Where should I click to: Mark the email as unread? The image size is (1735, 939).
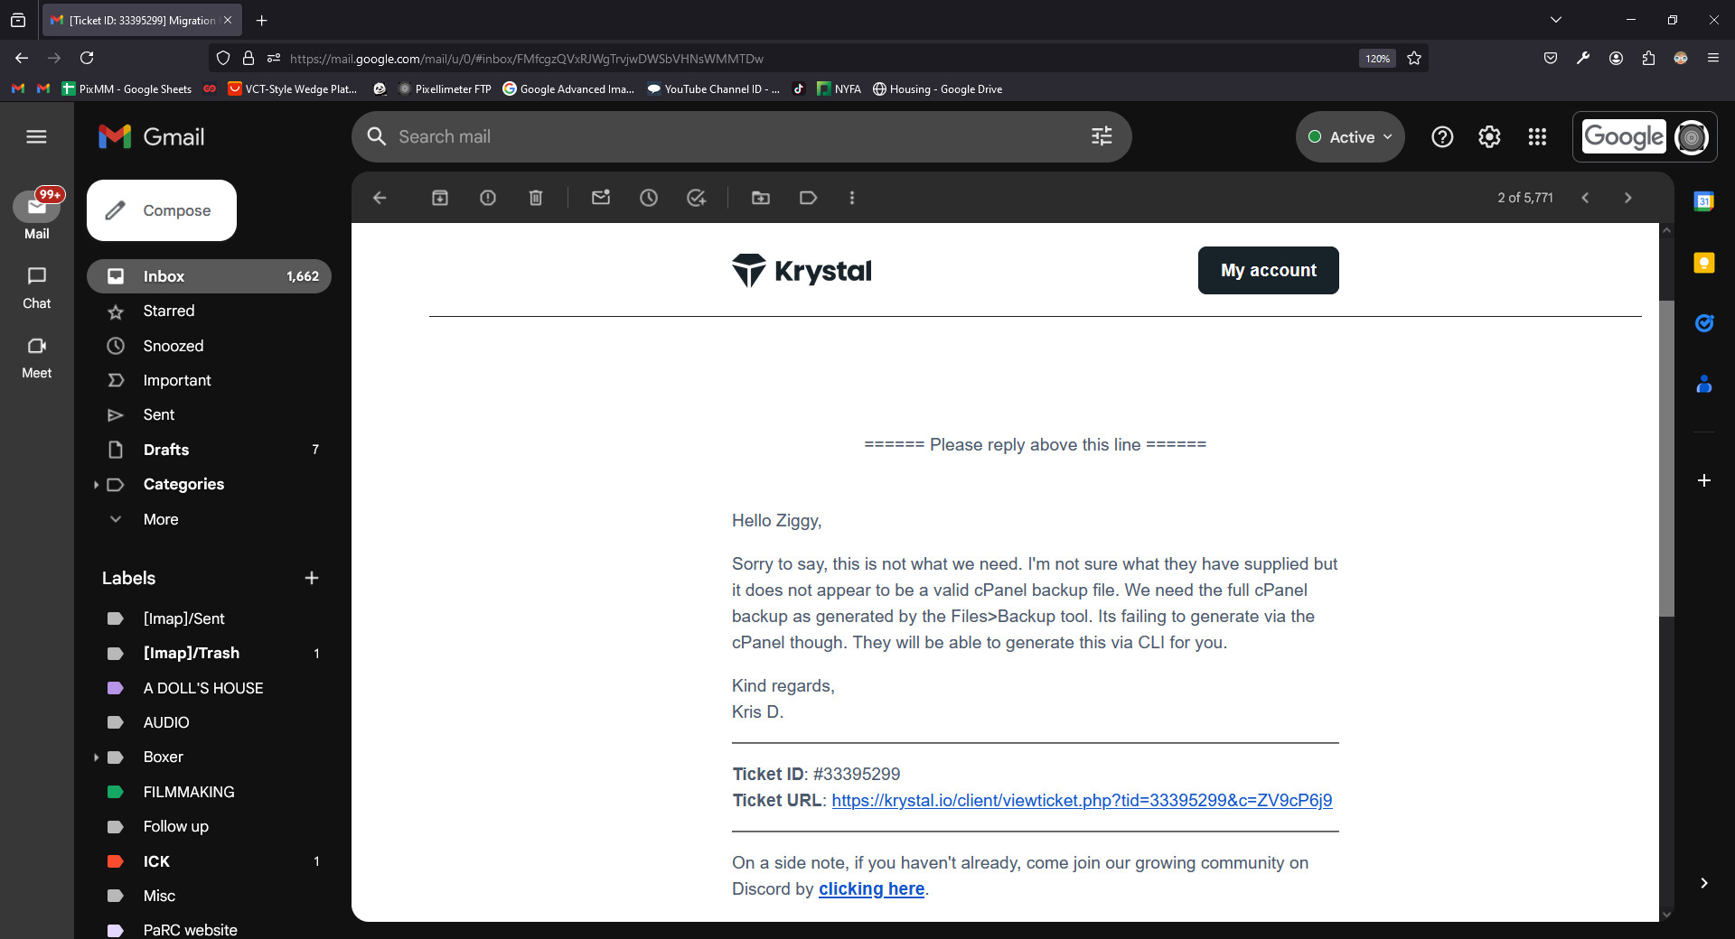coord(601,198)
